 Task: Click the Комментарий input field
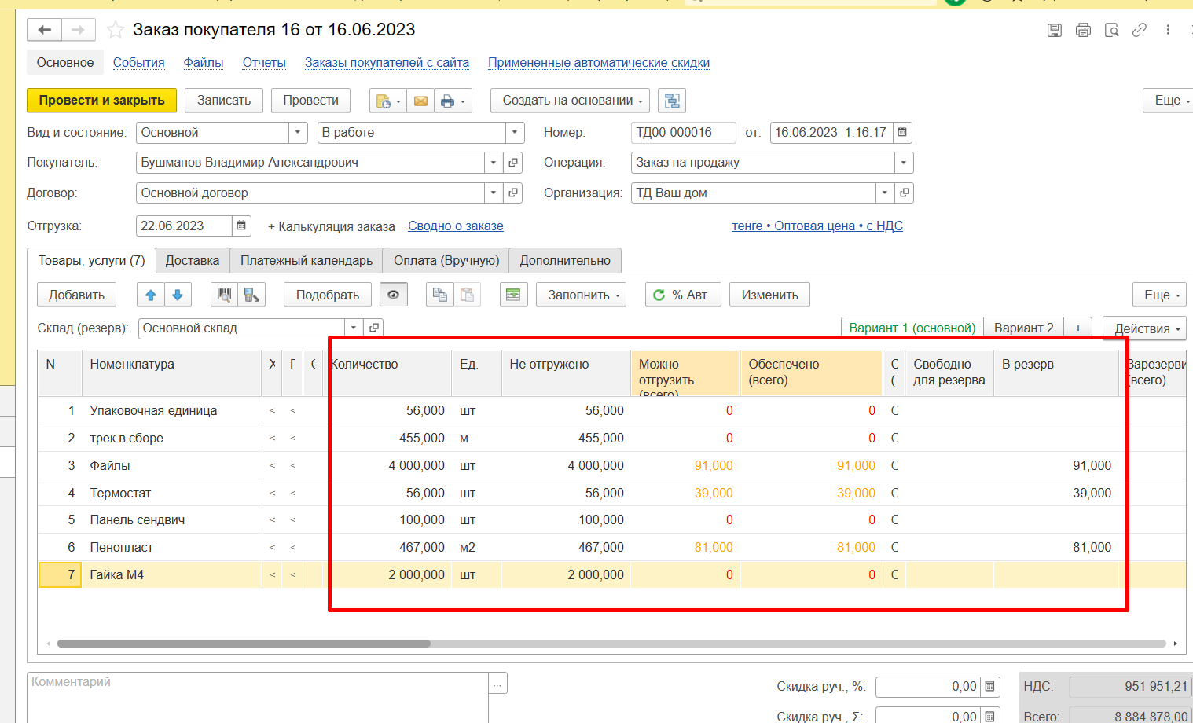[x=257, y=695]
